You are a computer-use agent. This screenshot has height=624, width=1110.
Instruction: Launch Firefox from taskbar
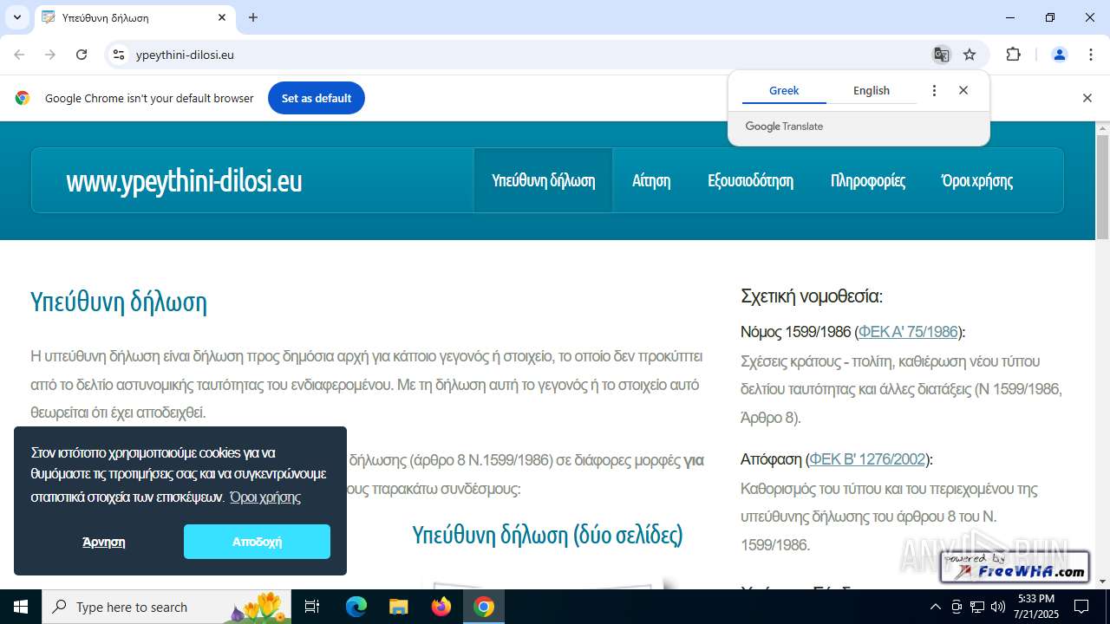pos(441,607)
